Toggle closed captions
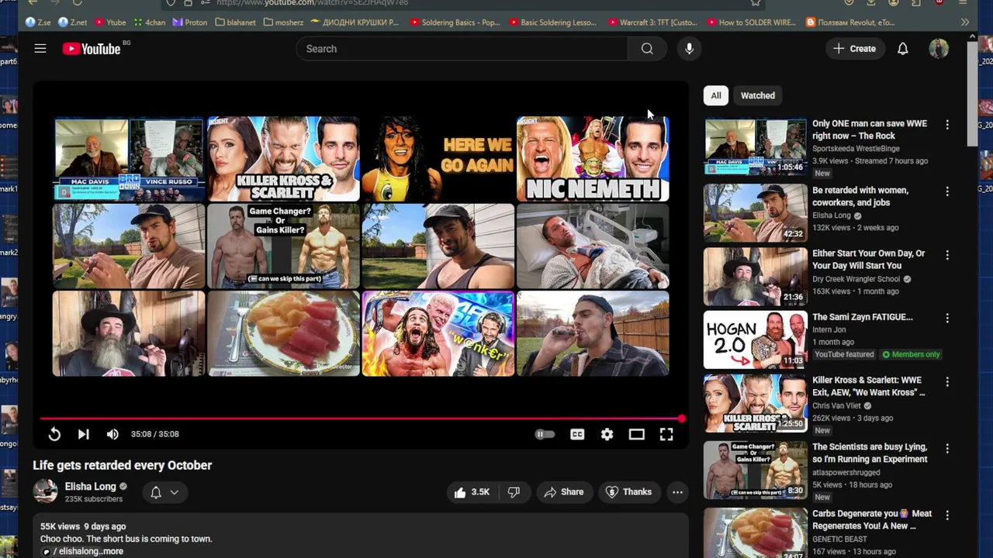Viewport: 993px width, 558px height. pyautogui.click(x=577, y=434)
